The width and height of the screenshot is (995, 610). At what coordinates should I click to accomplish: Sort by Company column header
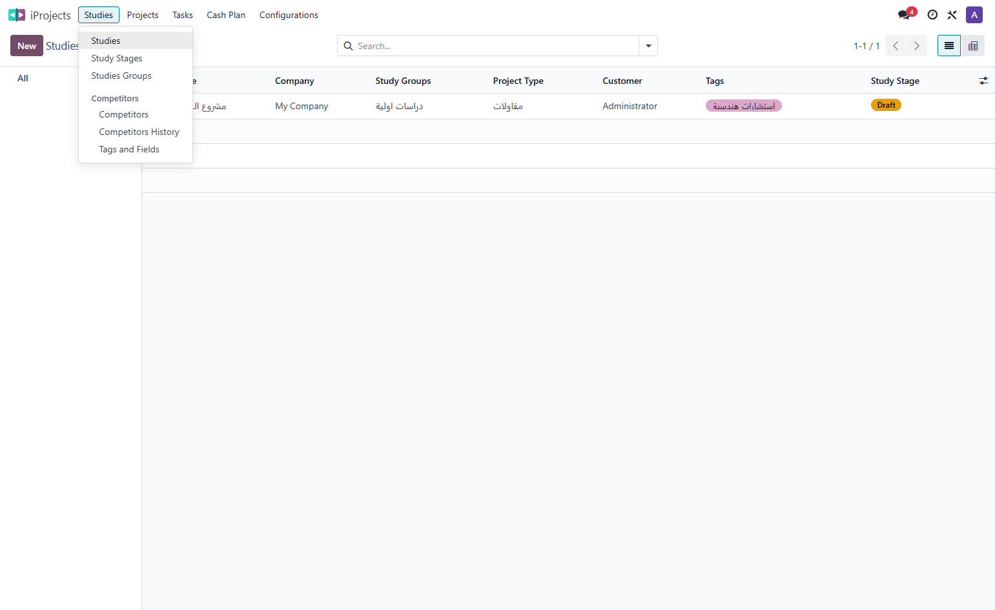pyautogui.click(x=294, y=81)
